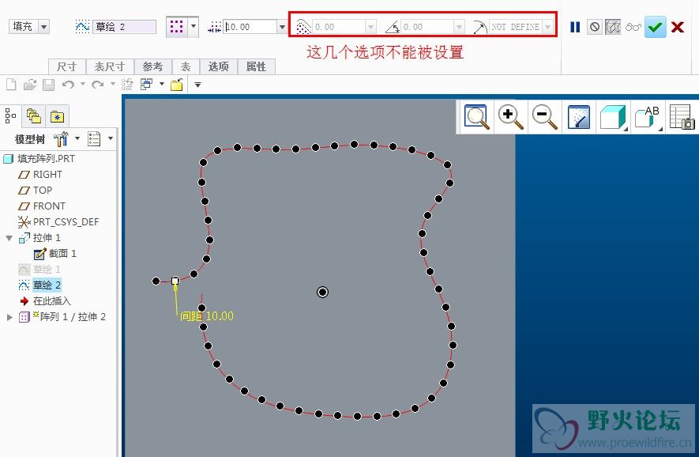Image resolution: width=699 pixels, height=457 pixels.
Task: Select 填充阵列.PRT in model tree
Action: (x=39, y=159)
